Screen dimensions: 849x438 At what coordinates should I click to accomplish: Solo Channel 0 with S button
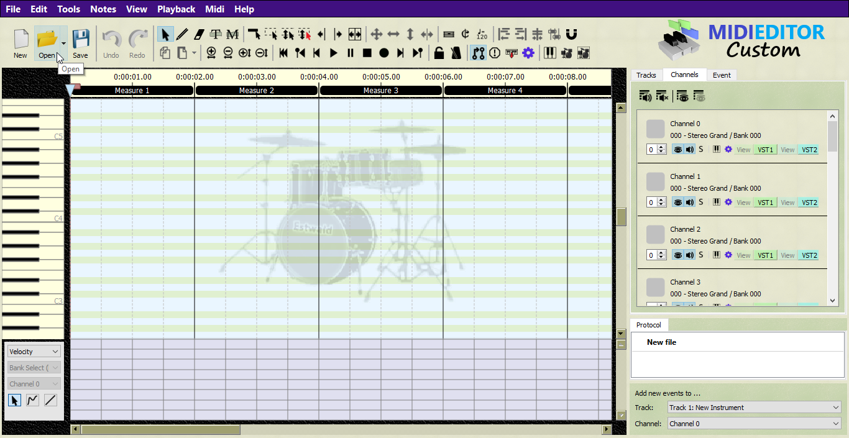click(x=701, y=150)
